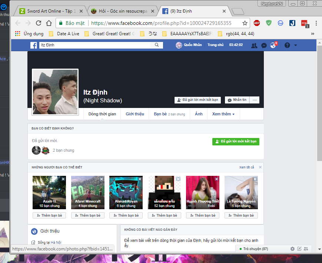322x263 pixels.
Task: Close the Sword Art Online tab
Action: point(81,11)
